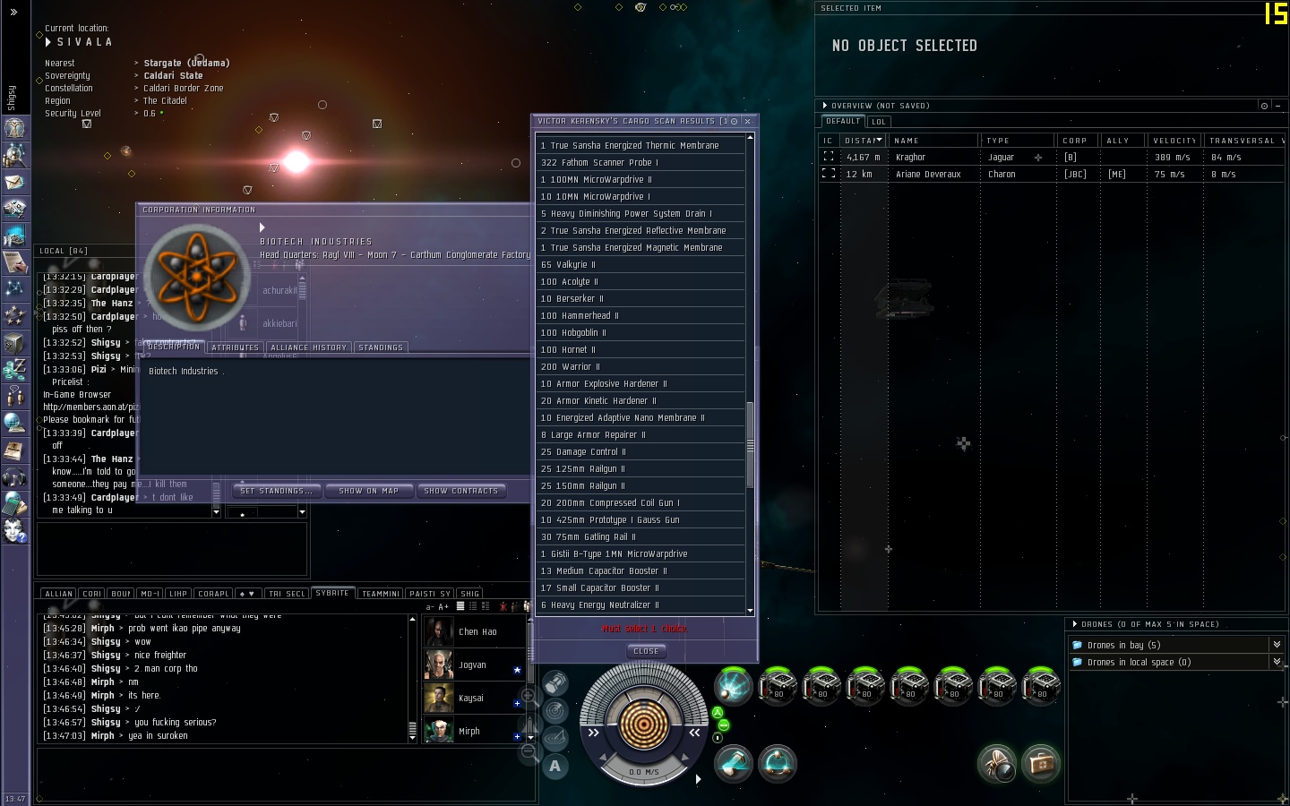This screenshot has width=1290, height=806.
Task: Click the capacitor ring at HUD center
Action: 643,724
